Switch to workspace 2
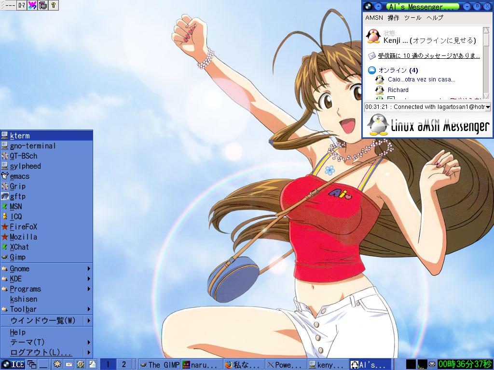The image size is (494, 370). click(123, 364)
